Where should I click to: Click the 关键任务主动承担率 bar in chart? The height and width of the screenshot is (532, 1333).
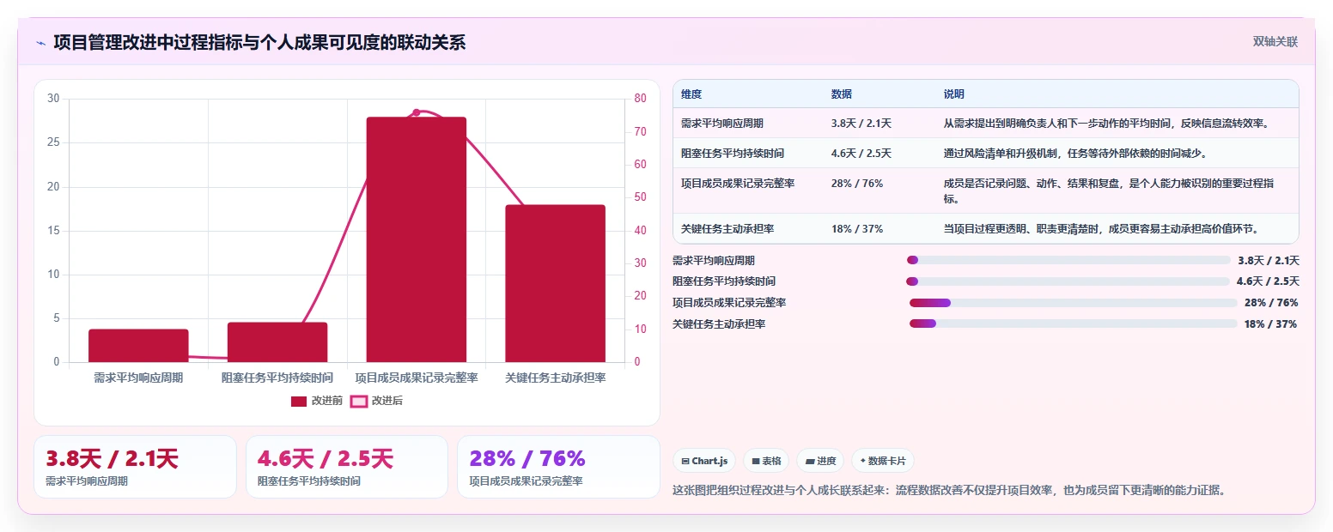555,283
